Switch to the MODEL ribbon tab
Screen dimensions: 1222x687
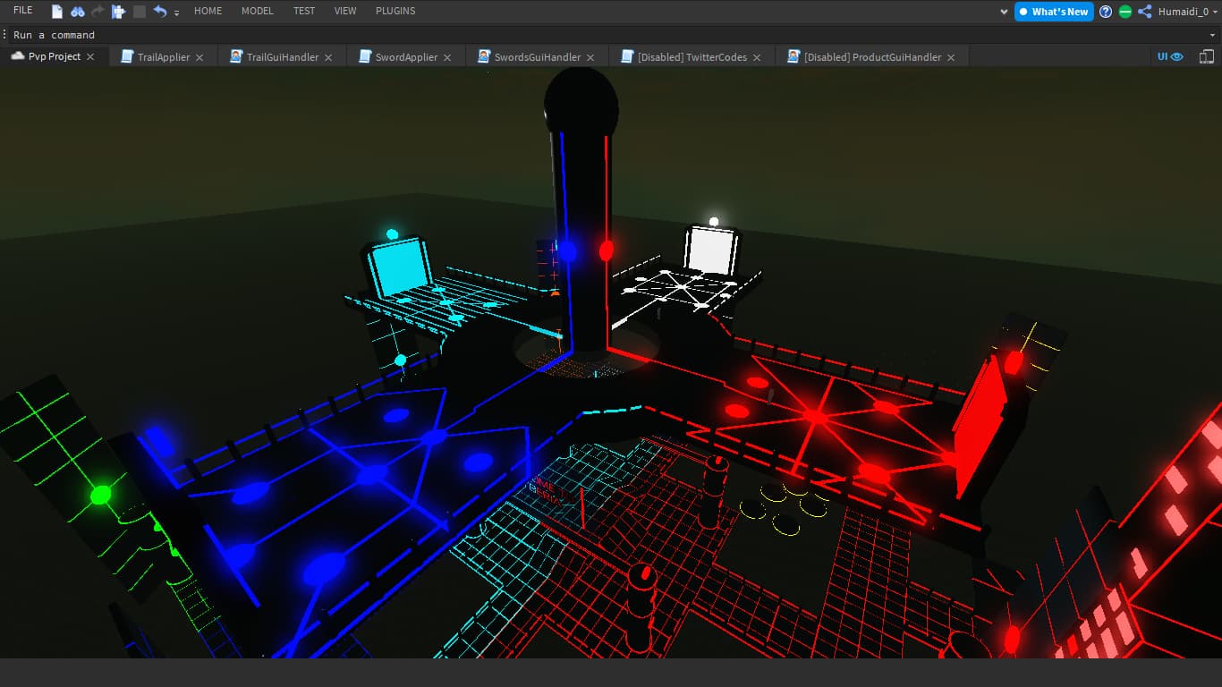click(x=257, y=11)
